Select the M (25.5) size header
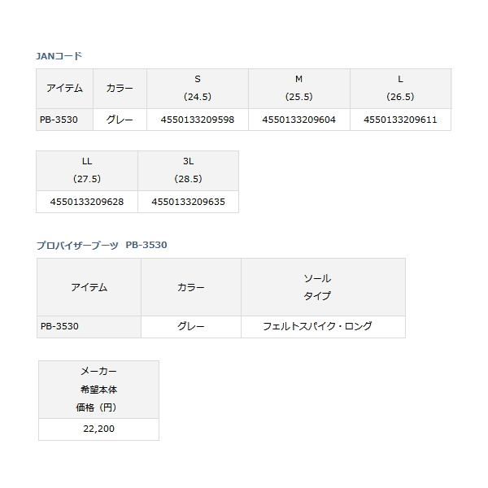Screen dimensions: 488x488 pyautogui.click(x=299, y=89)
